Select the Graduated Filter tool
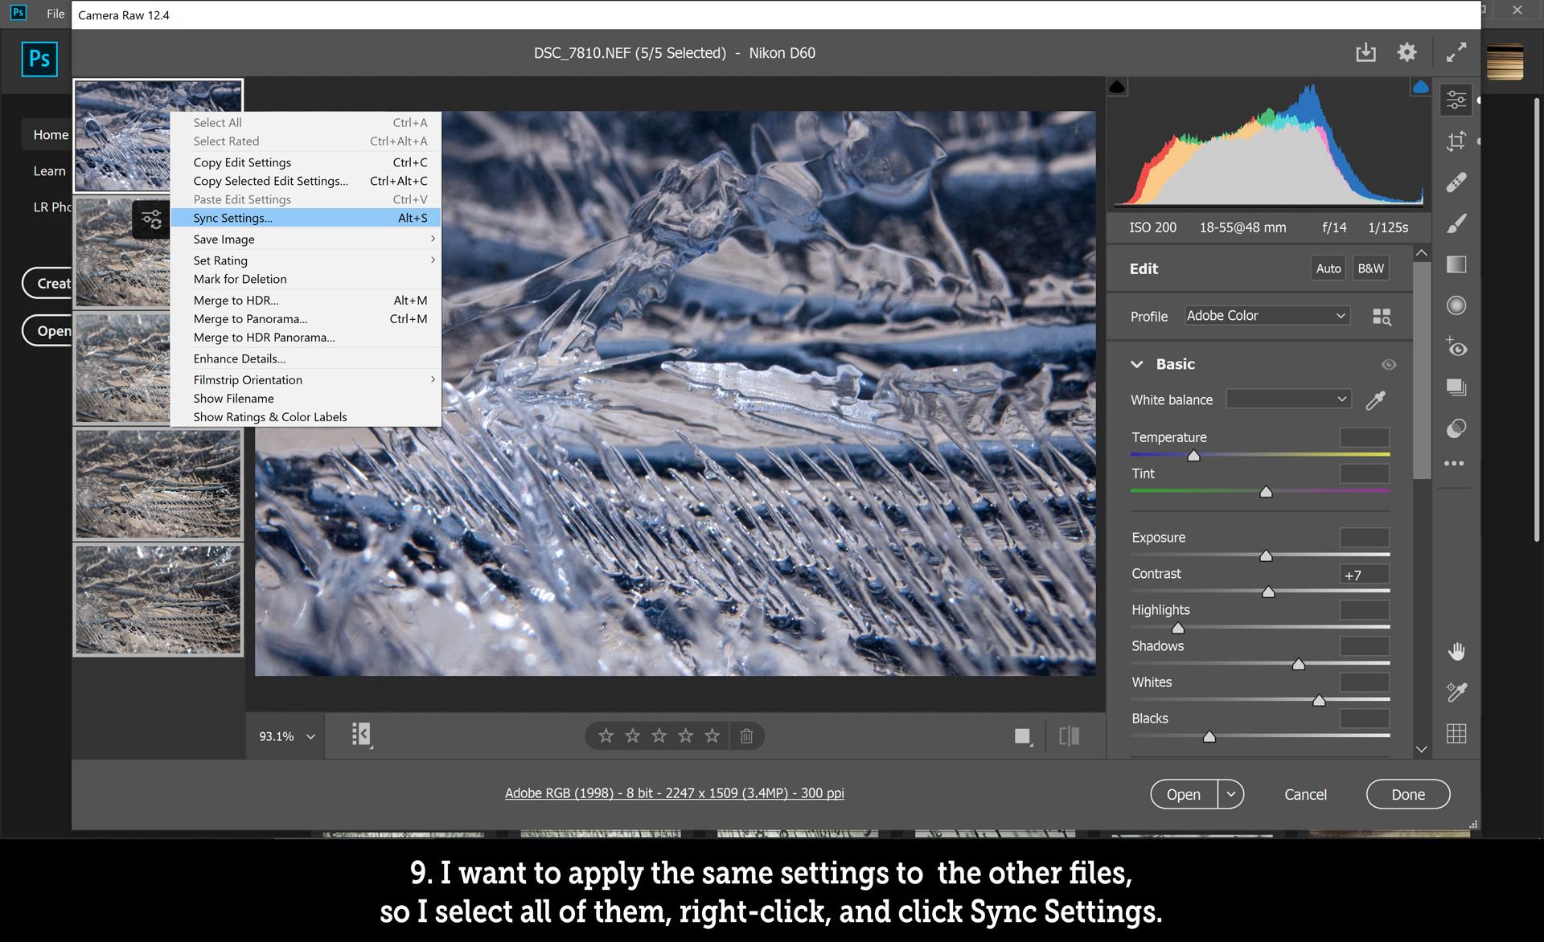 (1456, 264)
